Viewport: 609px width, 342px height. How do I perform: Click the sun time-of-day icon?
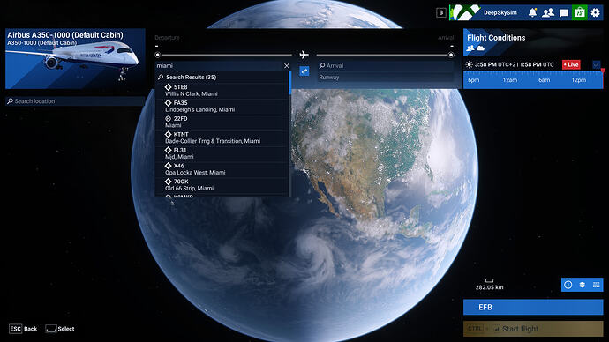[x=470, y=64]
